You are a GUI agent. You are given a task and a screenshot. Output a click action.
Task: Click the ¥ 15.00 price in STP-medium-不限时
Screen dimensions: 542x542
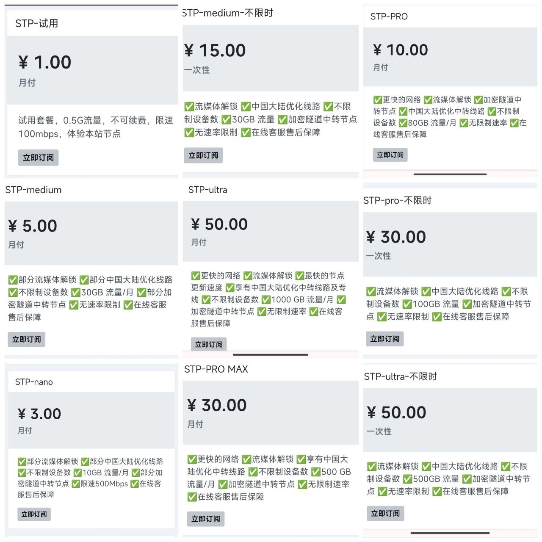(x=215, y=51)
